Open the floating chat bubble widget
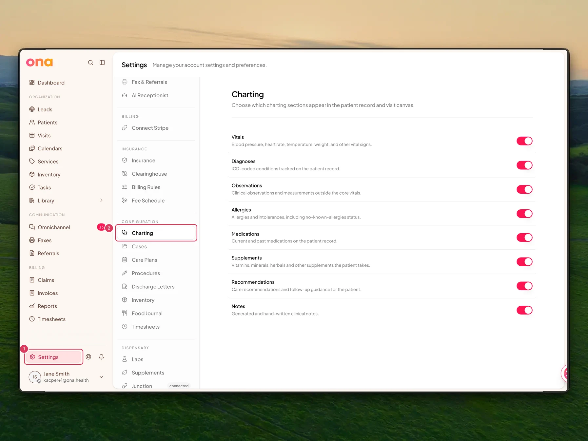Image resolution: width=588 pixels, height=441 pixels. point(565,373)
